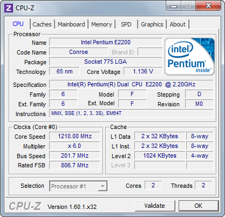Click the Name field showing Intel Pentium E2200
Image resolution: width=225 pixels, height=217 pixels.
pos(106,42)
